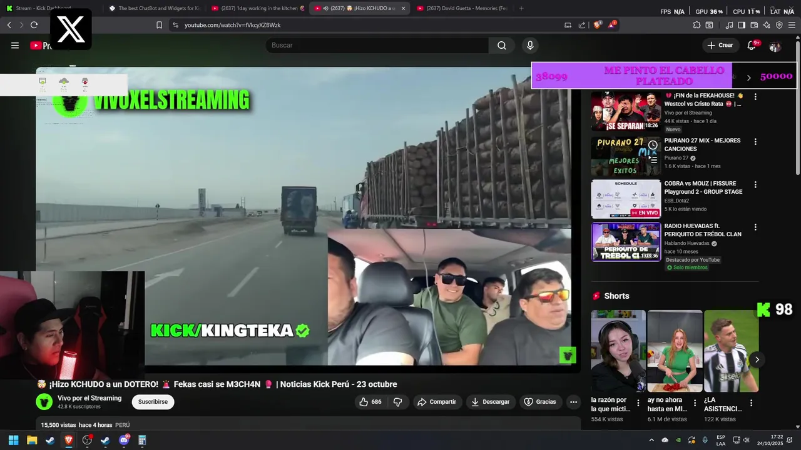The width and height of the screenshot is (801, 450).
Task: Close the active ¡Hizo KCHUDO tab
Action: click(x=403, y=8)
